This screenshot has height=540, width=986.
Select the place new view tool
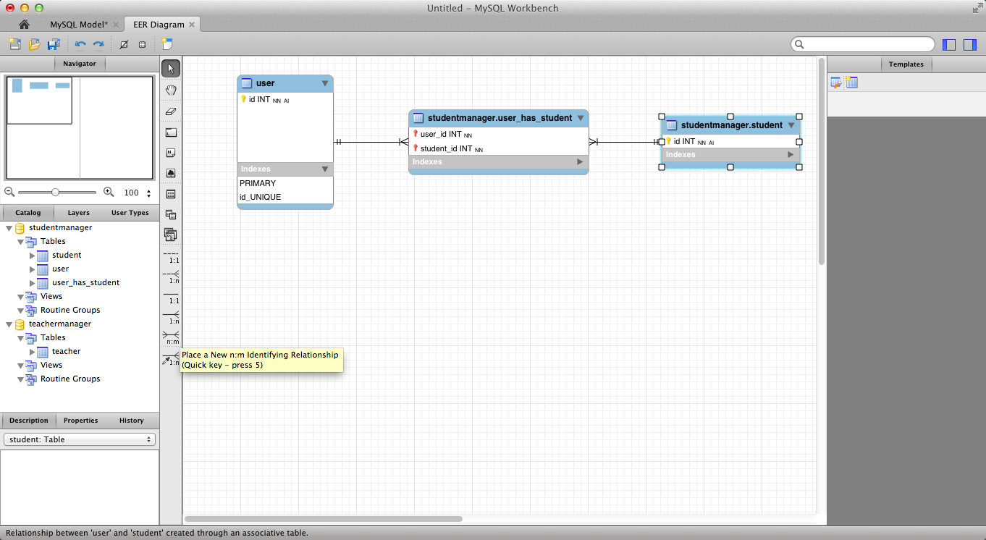tap(171, 215)
